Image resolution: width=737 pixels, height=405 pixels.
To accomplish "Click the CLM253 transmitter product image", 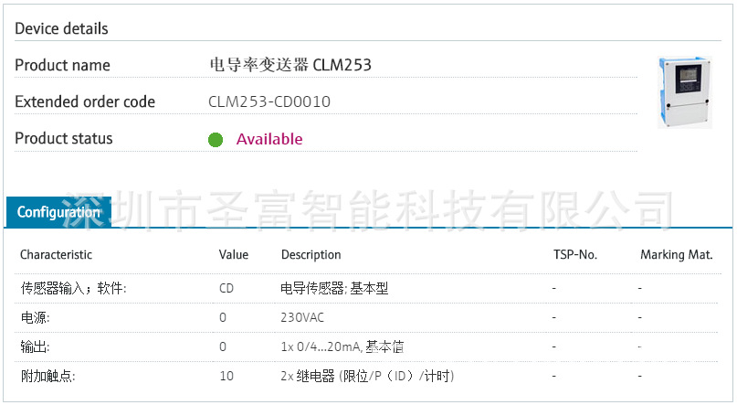I will tap(684, 91).
